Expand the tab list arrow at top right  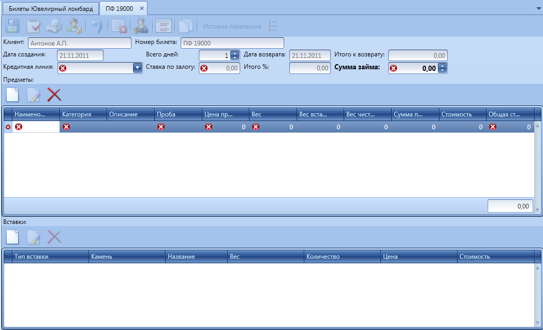tap(538, 8)
